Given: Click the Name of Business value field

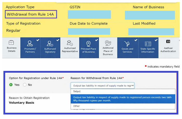Looking at the screenshot, I should pyautogui.click(x=149, y=15).
